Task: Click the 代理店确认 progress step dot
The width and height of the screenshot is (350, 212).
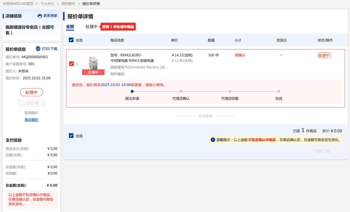Action: pyautogui.click(x=181, y=91)
